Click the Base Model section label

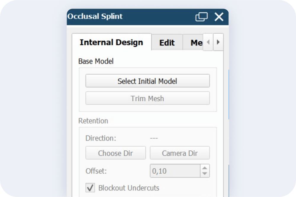point(96,61)
